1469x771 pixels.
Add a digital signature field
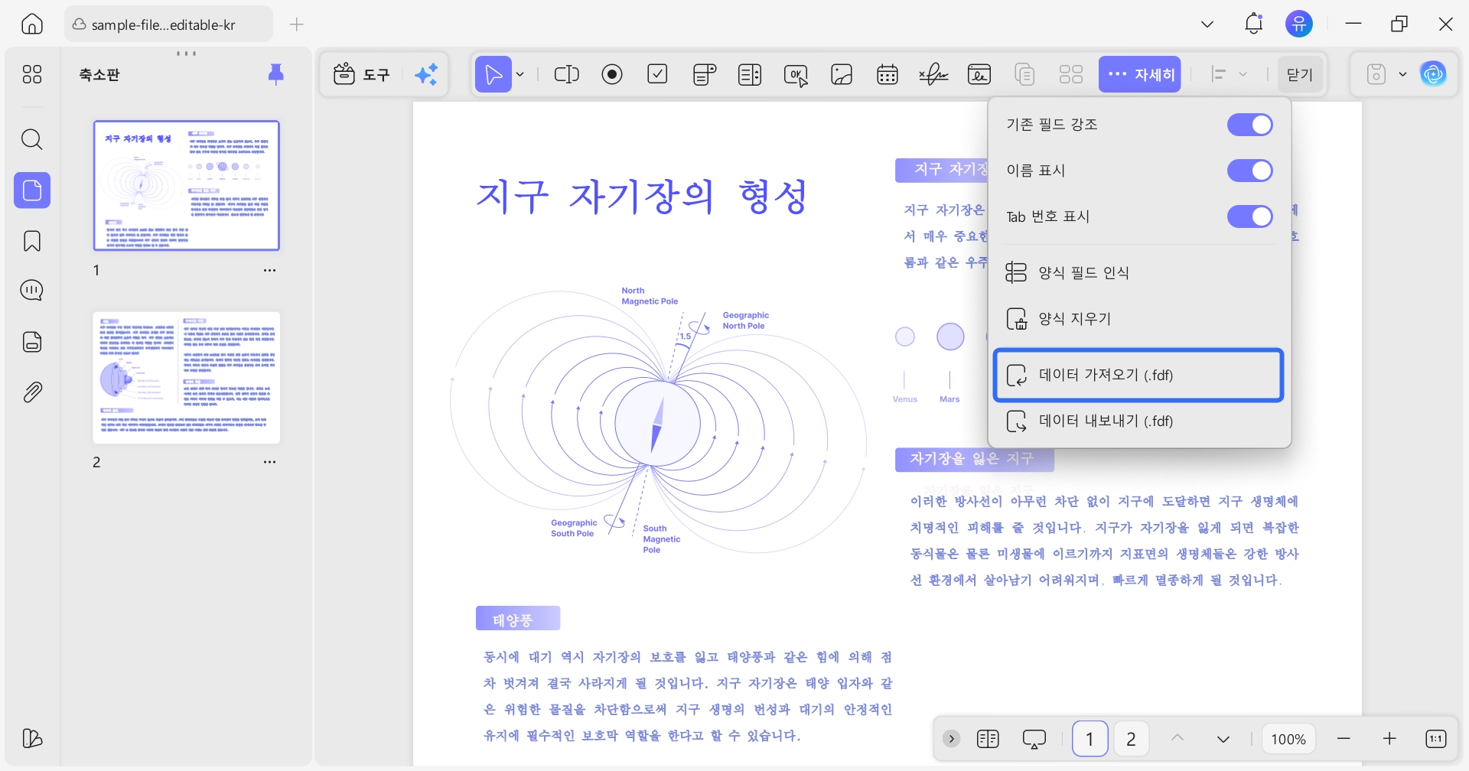pyautogui.click(x=979, y=74)
